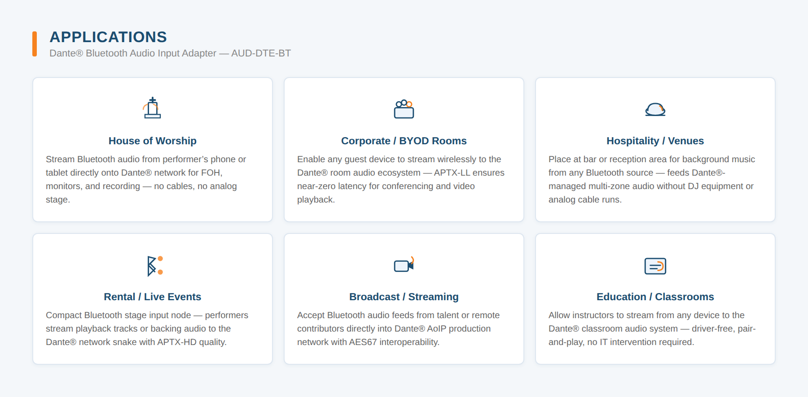
Task: Select the Corporate / BYOD Rooms heading
Action: tap(404, 141)
